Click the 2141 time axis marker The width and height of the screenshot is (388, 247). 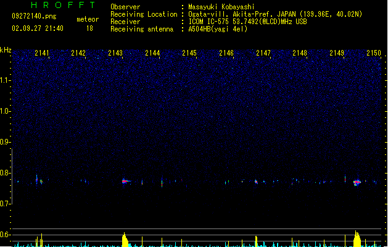(x=42, y=53)
